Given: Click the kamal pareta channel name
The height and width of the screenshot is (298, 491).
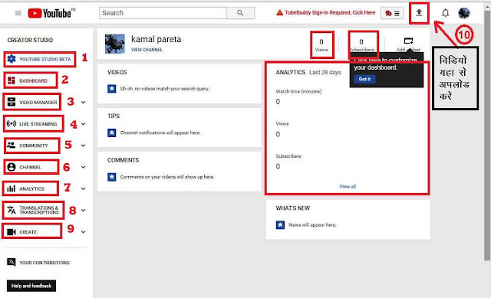Looking at the screenshot, I should (x=156, y=39).
